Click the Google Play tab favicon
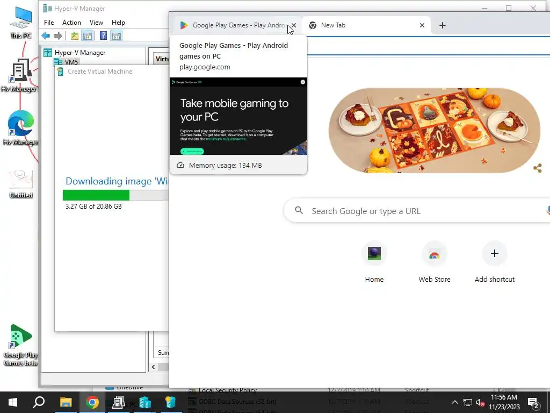This screenshot has height=413, width=550. (184, 25)
